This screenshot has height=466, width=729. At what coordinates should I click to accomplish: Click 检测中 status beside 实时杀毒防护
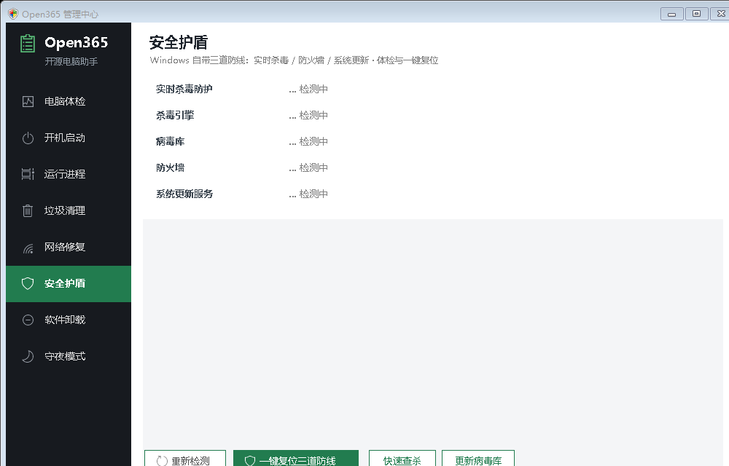pyautogui.click(x=308, y=89)
